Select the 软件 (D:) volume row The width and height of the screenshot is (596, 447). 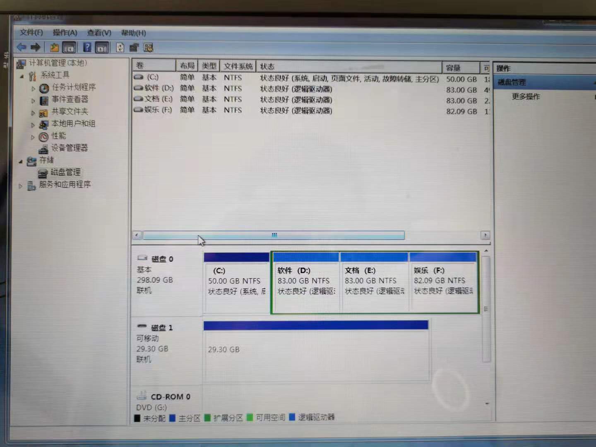click(x=311, y=89)
